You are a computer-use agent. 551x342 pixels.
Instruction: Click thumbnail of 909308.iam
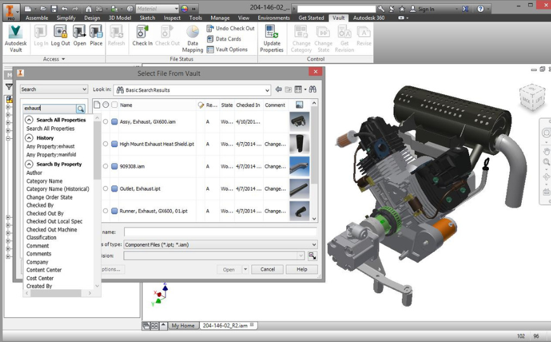tap(299, 166)
